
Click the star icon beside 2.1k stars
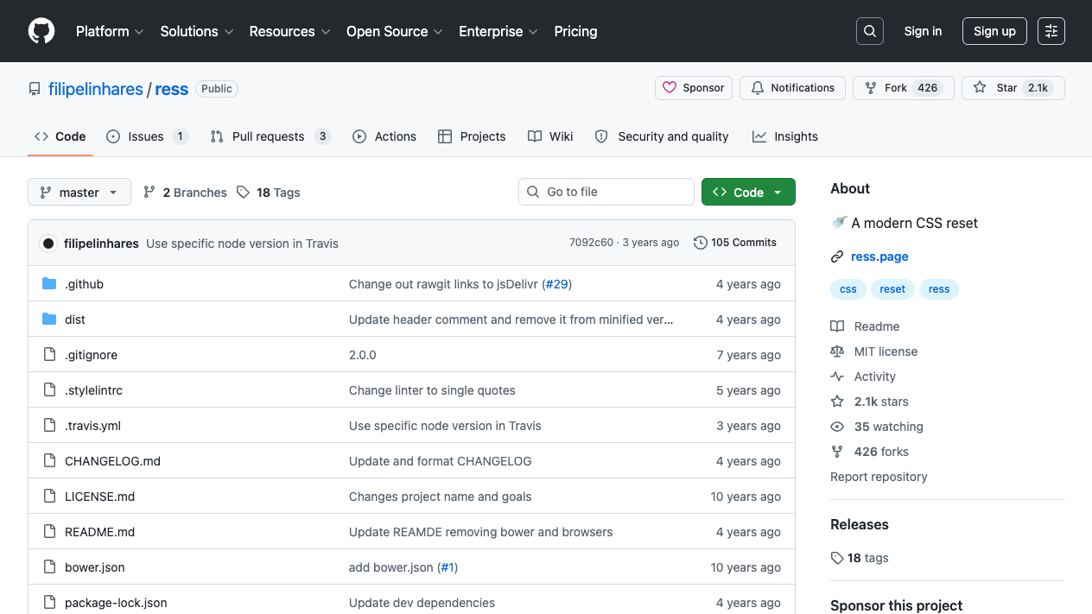tap(837, 402)
